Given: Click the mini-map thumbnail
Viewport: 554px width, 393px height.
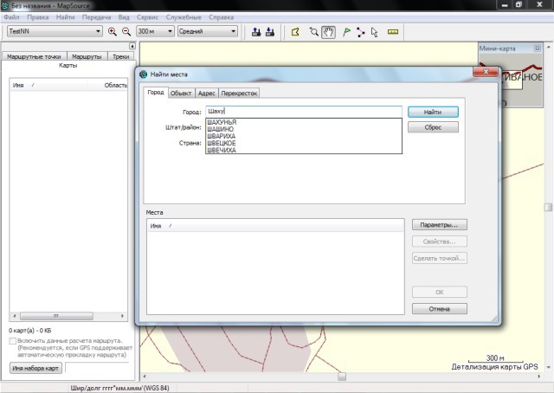Looking at the screenshot, I should [x=511, y=81].
